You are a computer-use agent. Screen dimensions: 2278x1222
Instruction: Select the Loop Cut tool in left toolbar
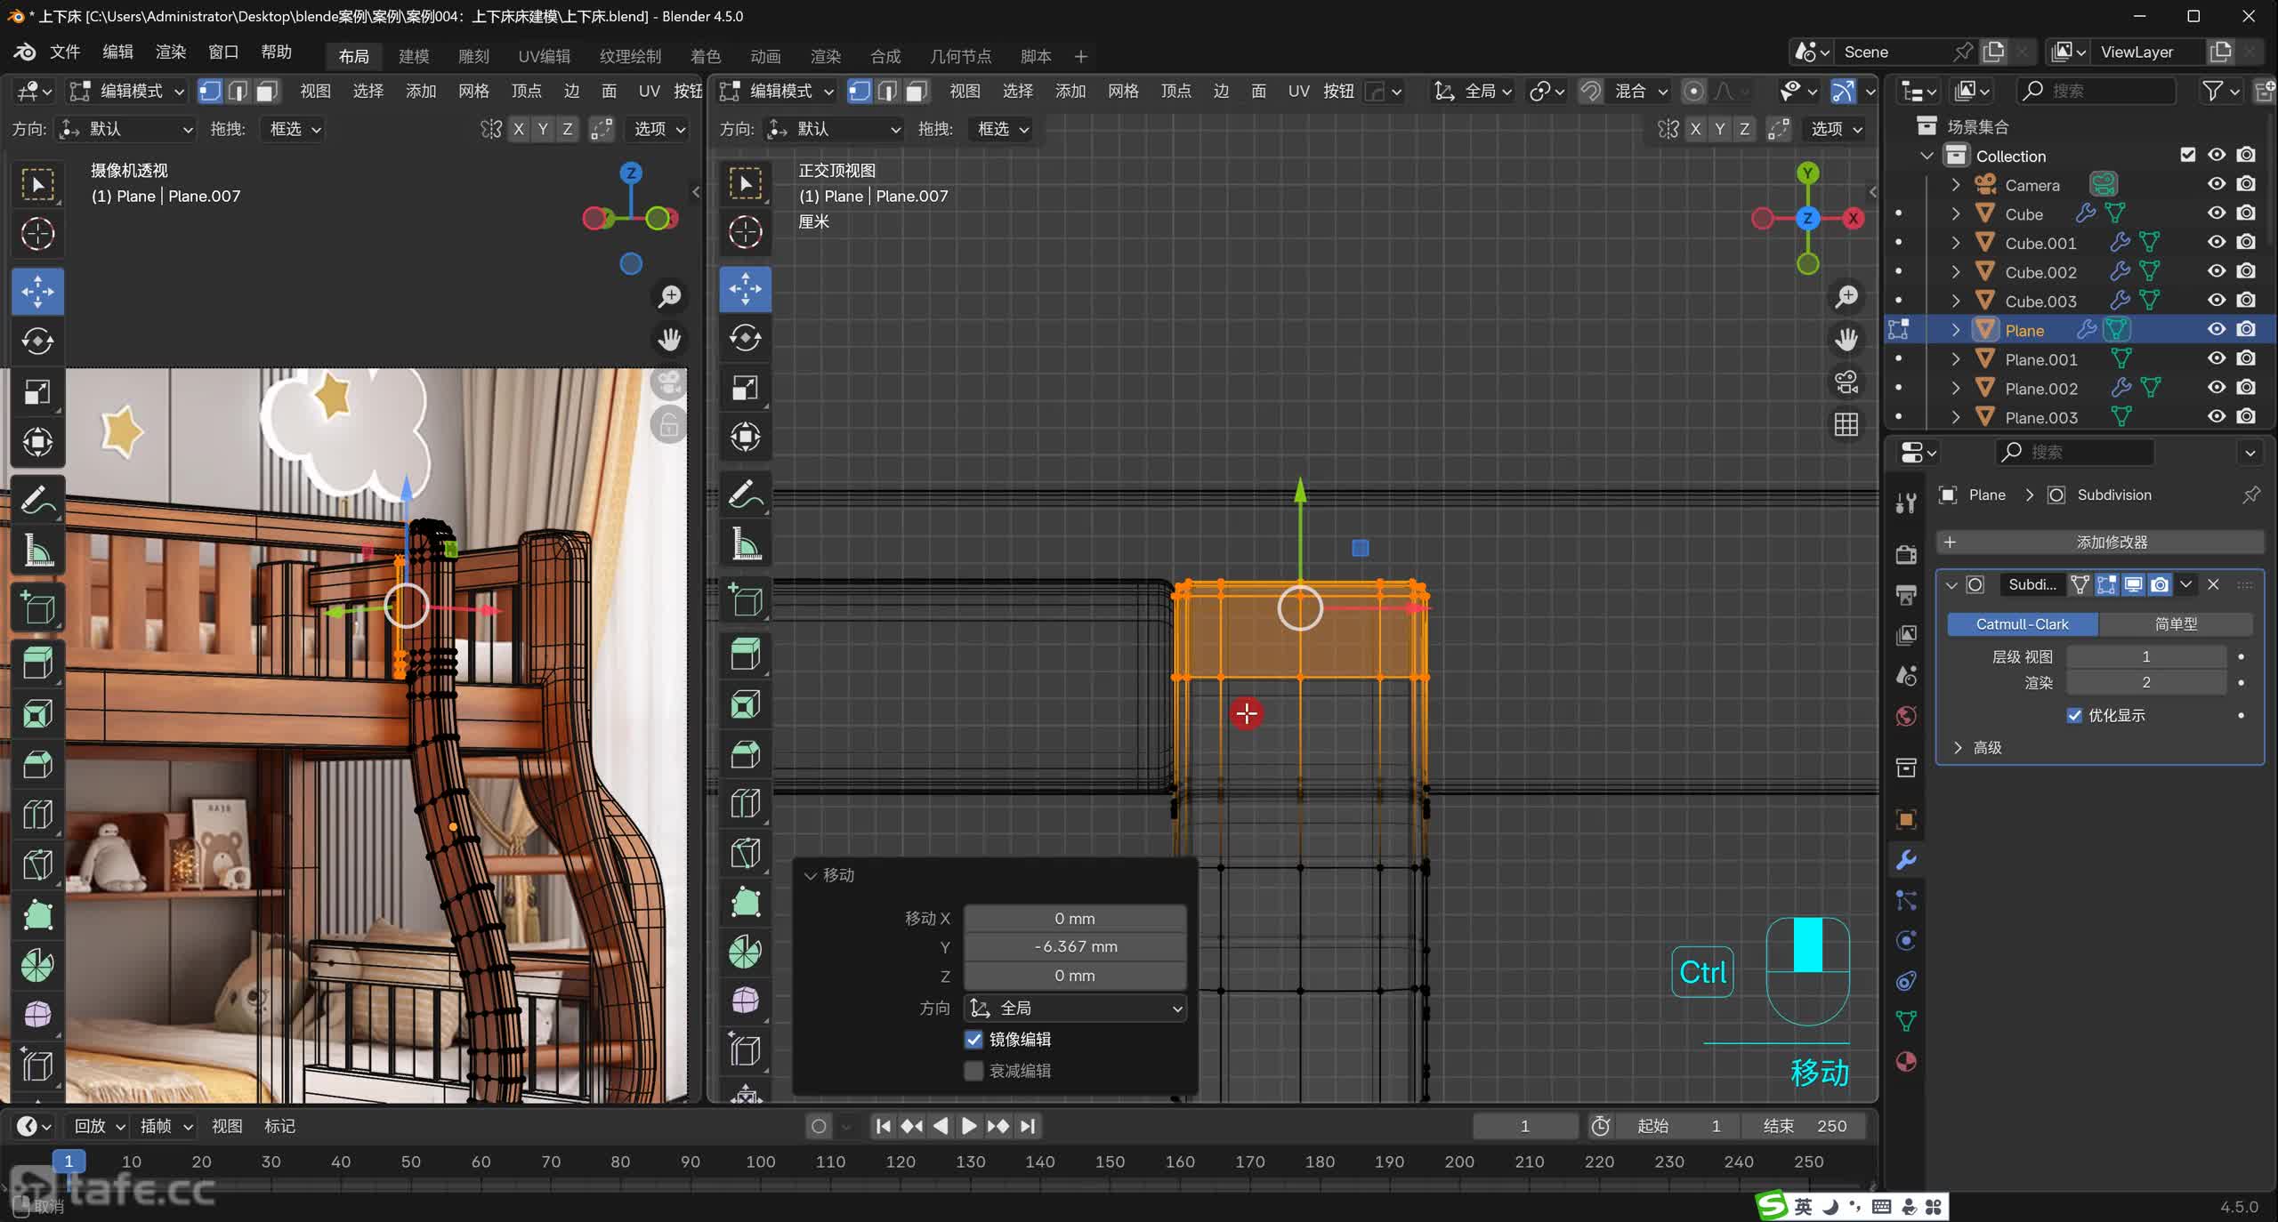(37, 815)
